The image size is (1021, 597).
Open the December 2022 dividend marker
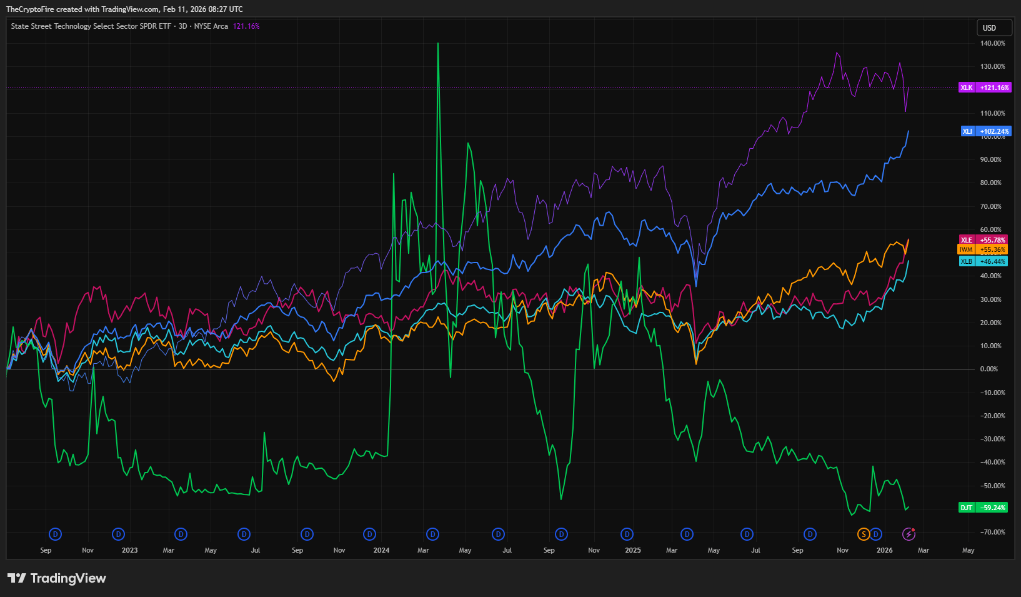coord(118,534)
